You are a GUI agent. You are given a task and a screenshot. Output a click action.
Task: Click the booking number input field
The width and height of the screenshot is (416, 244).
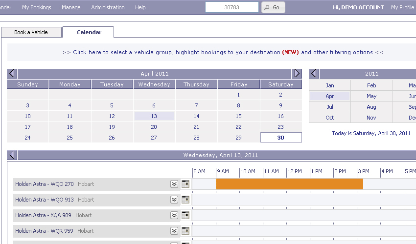point(232,7)
